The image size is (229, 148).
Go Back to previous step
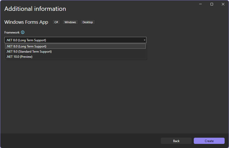coord(176,141)
